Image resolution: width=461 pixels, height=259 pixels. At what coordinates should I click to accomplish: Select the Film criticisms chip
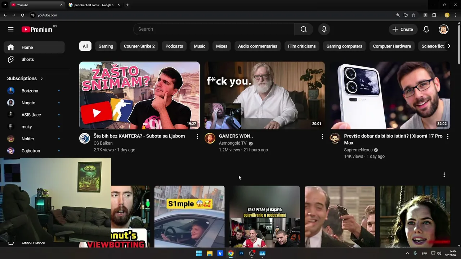pos(302,46)
